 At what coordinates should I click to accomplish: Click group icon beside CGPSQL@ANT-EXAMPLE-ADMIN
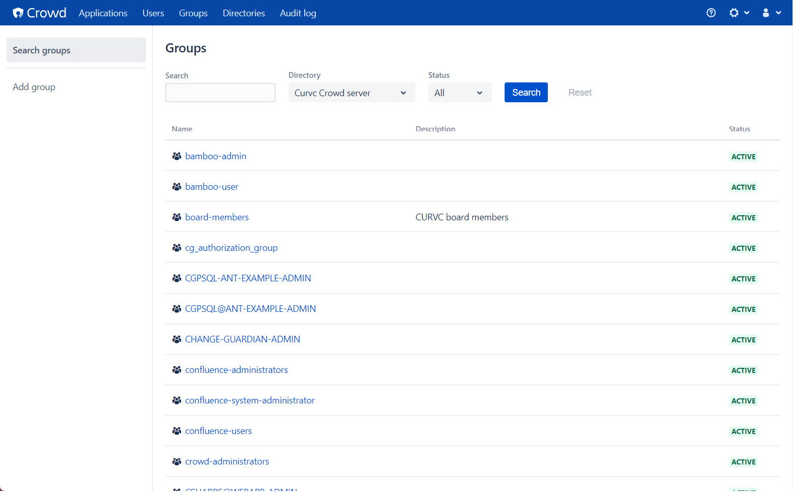[x=177, y=309]
